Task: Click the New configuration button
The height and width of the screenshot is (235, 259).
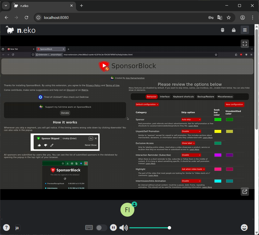Action: coord(234,104)
